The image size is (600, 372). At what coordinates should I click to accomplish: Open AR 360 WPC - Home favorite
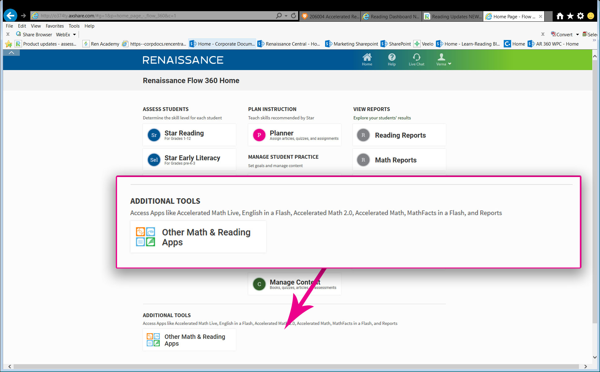click(553, 44)
